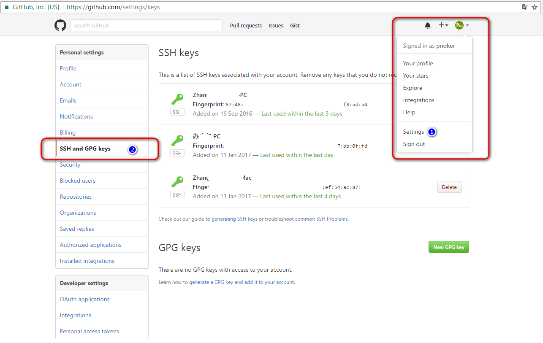Screen dimensions: 543x343
Task: Click Last used within the last day
Action: [297, 155]
